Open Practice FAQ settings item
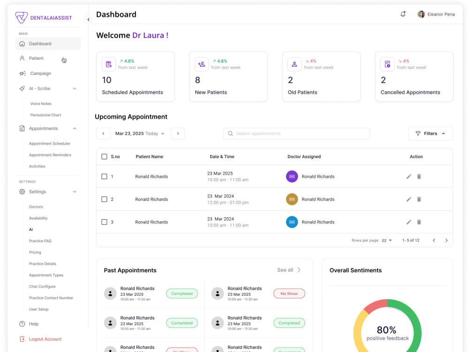469x352 pixels. click(x=40, y=241)
